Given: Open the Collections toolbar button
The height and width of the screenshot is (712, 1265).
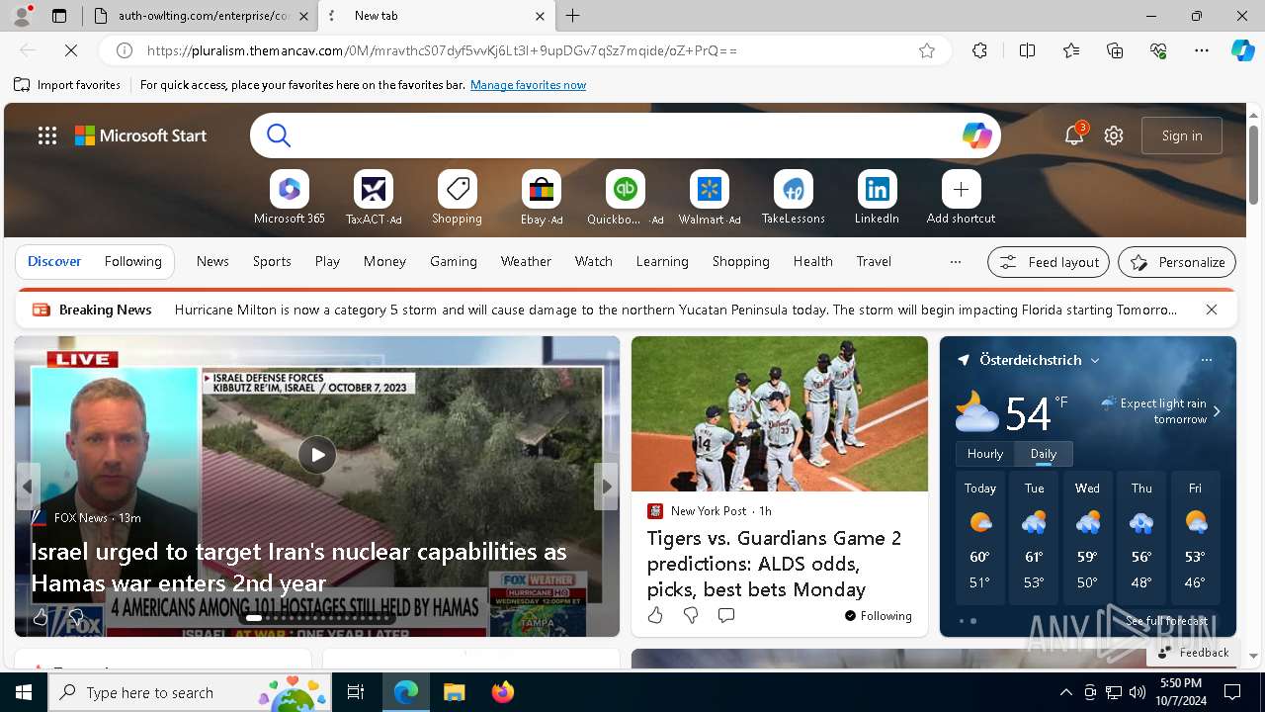Looking at the screenshot, I should click(x=1115, y=50).
